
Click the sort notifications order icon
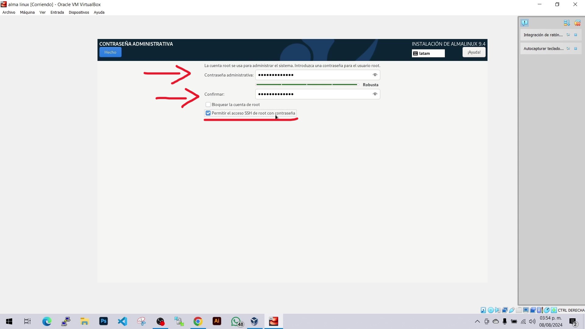[567, 23]
